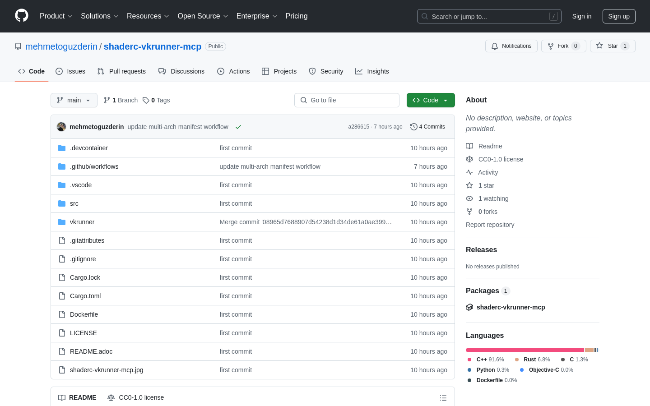The width and height of the screenshot is (650, 406).
Task: Open the mehmetoguzderin avatar image
Action: click(x=61, y=127)
